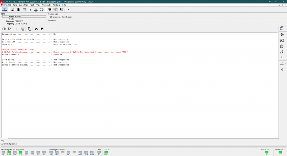Open the Tests menu
Screen dimensions: 287x156
(x=15, y=5)
